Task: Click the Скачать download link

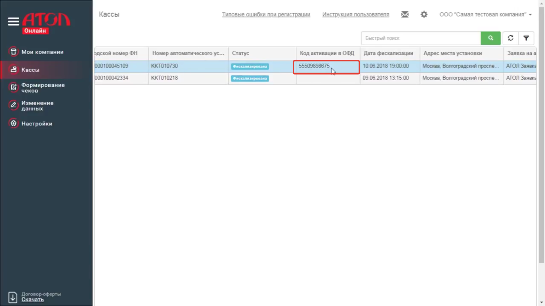Action: (33, 300)
